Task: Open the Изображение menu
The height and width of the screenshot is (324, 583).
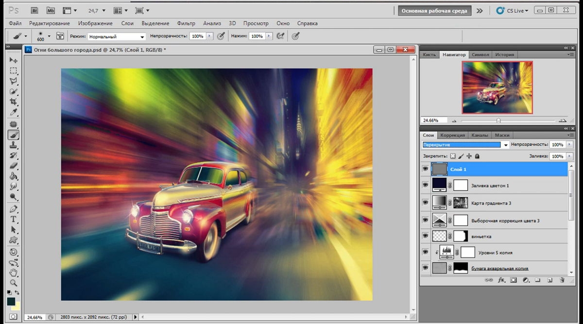Action: coord(95,23)
